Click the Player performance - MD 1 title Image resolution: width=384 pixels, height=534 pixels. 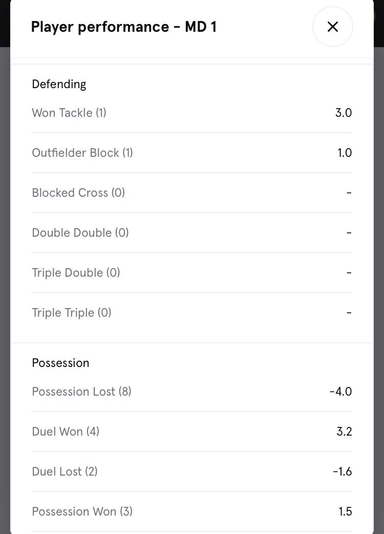123,27
